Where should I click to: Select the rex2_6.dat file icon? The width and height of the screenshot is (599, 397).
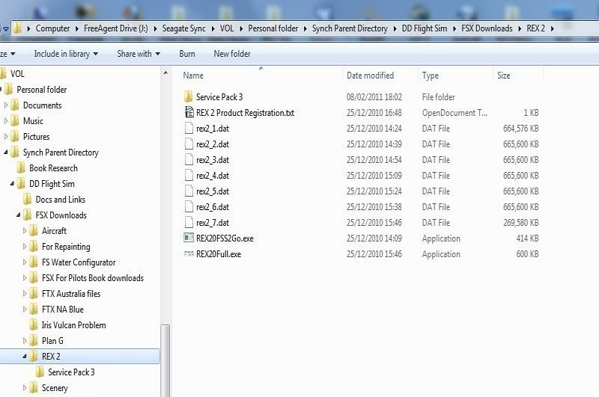[189, 206]
